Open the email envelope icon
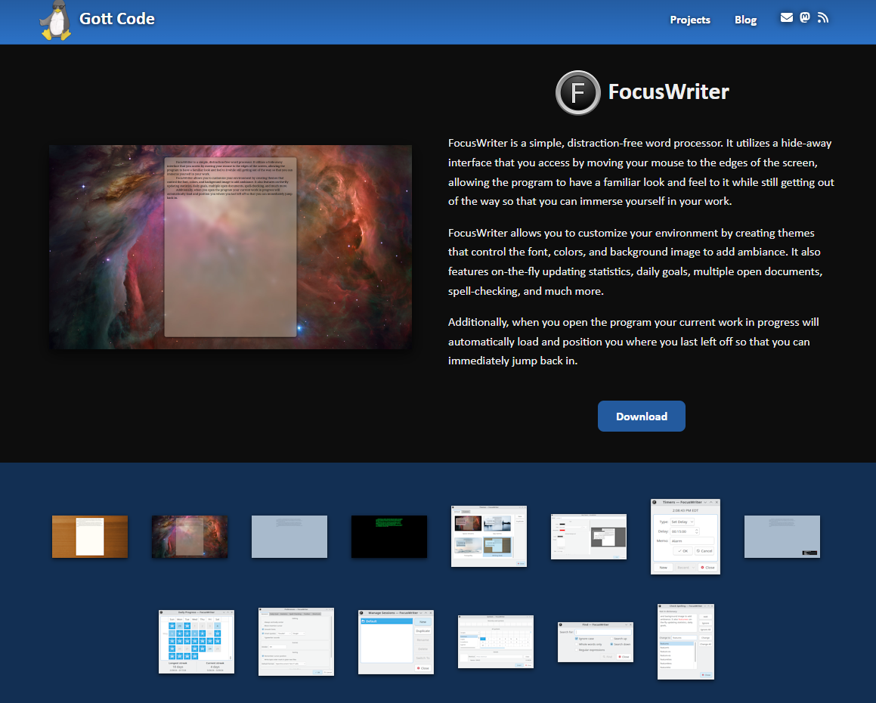The height and width of the screenshot is (703, 876). tap(787, 18)
